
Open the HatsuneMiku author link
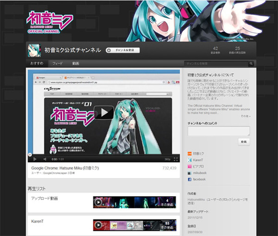tap(196, 200)
